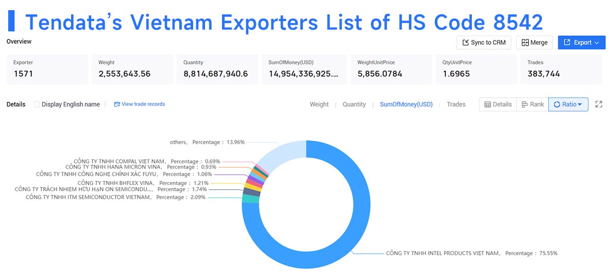The image size is (613, 276).
Task: Click the WeightUnitPrice 5,856.0784 card
Action: tap(391, 69)
